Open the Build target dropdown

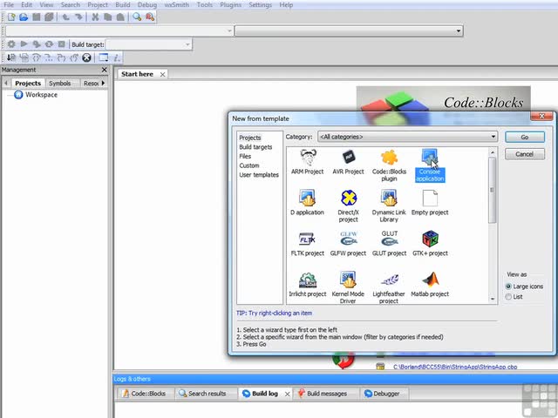point(149,44)
